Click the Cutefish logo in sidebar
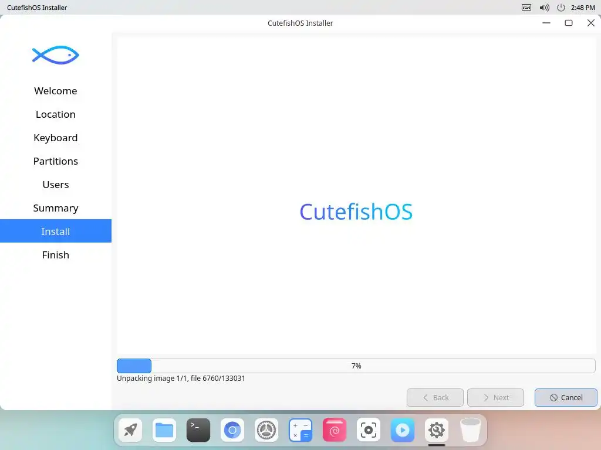This screenshot has height=450, width=601. [56, 55]
